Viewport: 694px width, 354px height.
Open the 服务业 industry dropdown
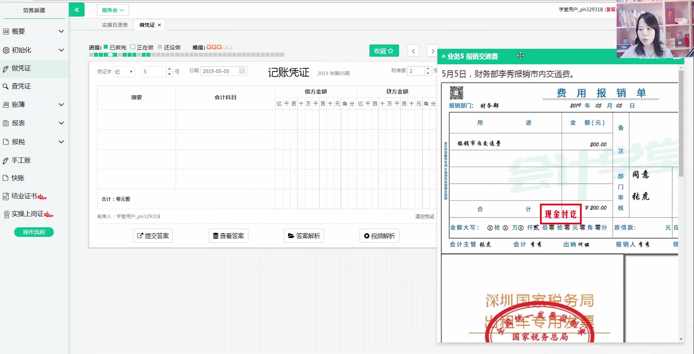(113, 10)
